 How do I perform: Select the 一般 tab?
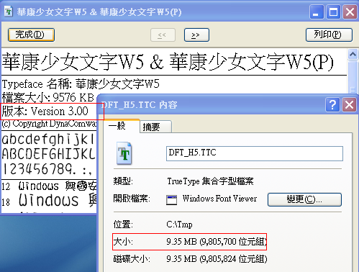[x=122, y=126]
